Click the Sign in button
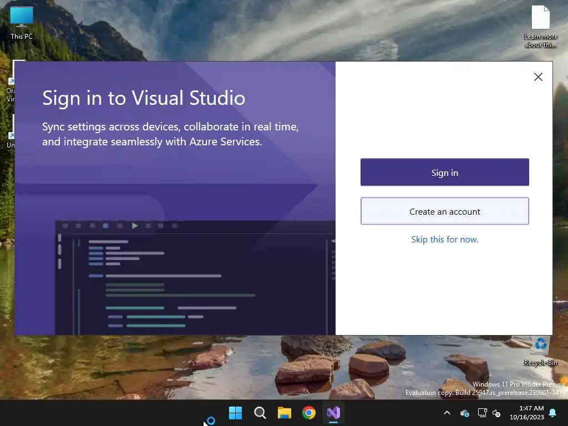568x426 pixels. 444,173
